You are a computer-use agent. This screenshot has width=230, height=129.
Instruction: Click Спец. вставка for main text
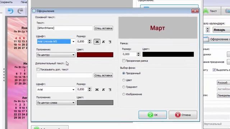pos(103,28)
